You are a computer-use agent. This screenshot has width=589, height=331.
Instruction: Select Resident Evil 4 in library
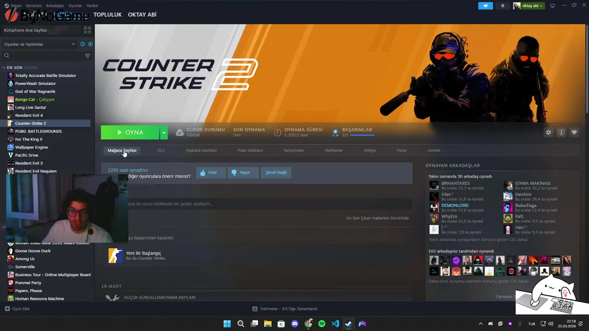29,115
